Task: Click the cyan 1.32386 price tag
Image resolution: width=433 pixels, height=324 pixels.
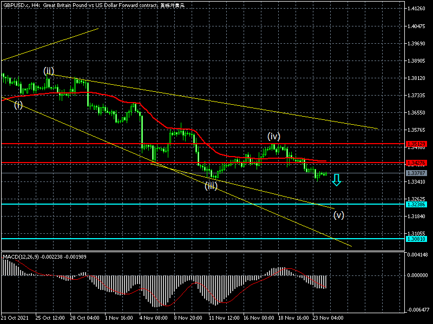Action: pyautogui.click(x=416, y=204)
